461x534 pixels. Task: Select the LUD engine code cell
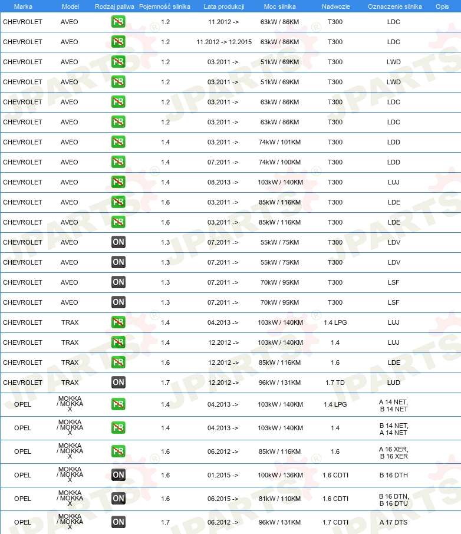coord(394,383)
